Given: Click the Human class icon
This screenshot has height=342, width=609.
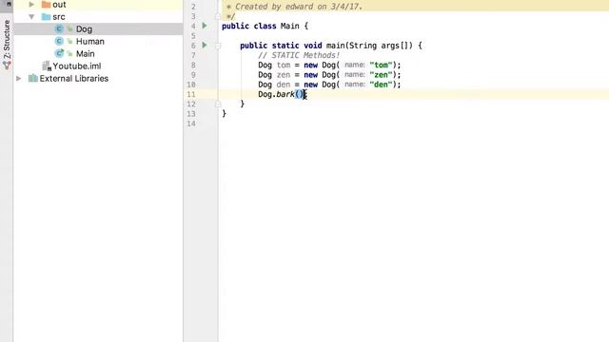Looking at the screenshot, I should (59, 41).
